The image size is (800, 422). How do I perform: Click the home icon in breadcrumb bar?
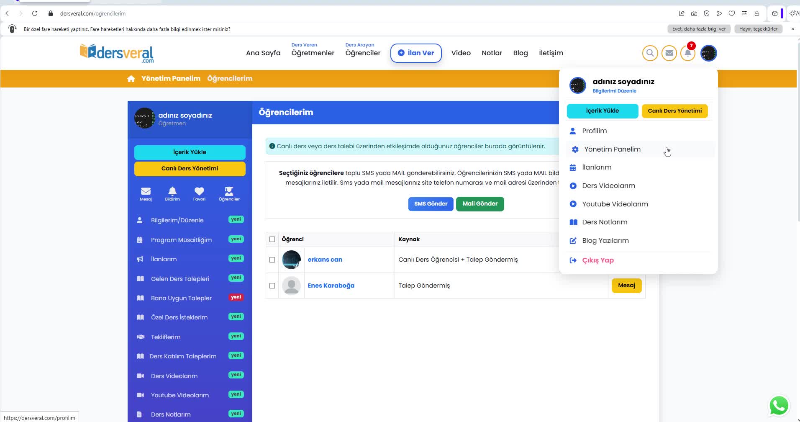[131, 79]
